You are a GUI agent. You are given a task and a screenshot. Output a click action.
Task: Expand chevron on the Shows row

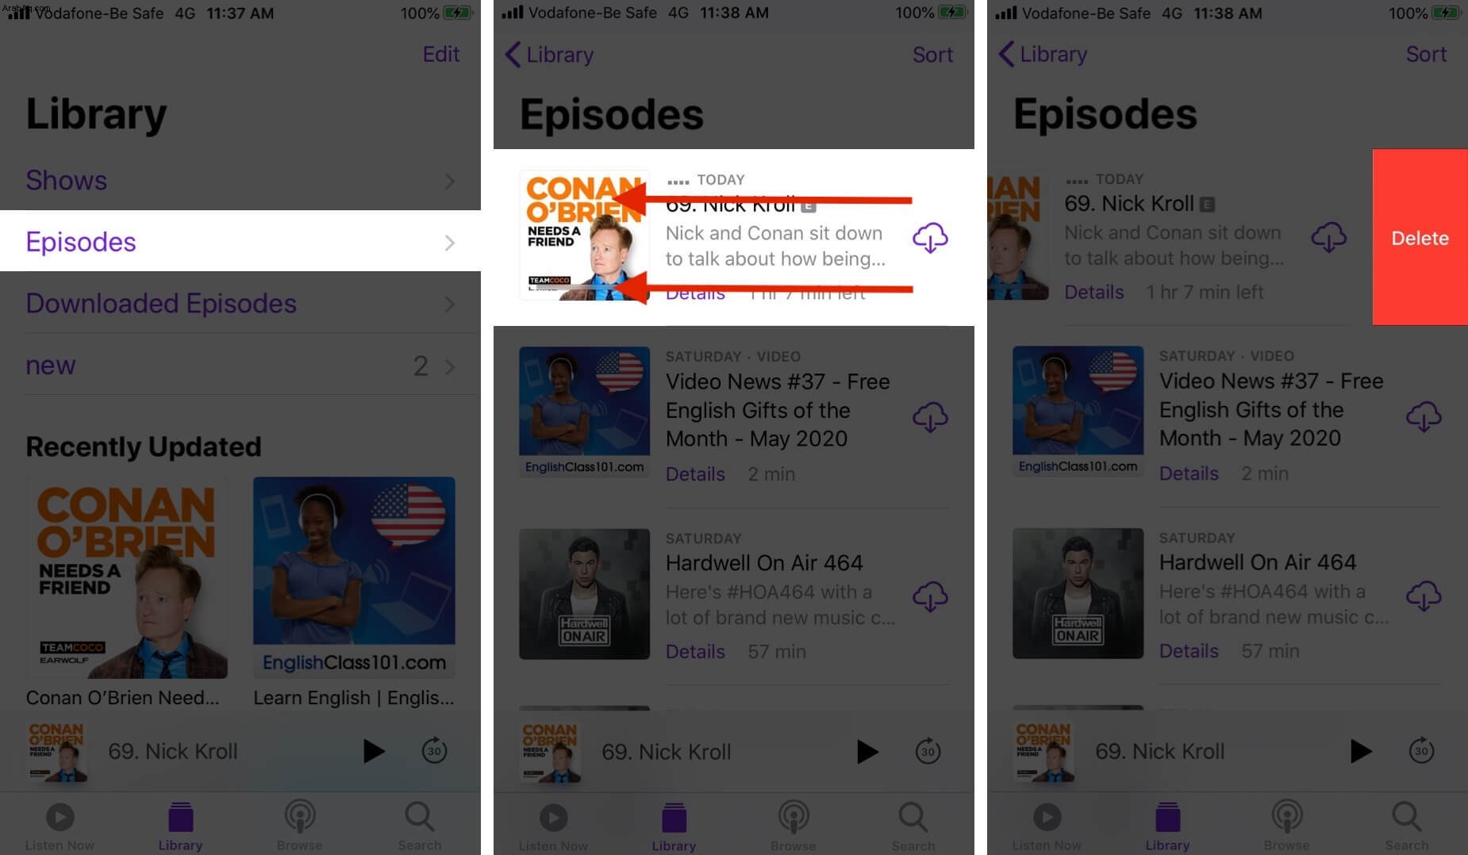pos(450,181)
